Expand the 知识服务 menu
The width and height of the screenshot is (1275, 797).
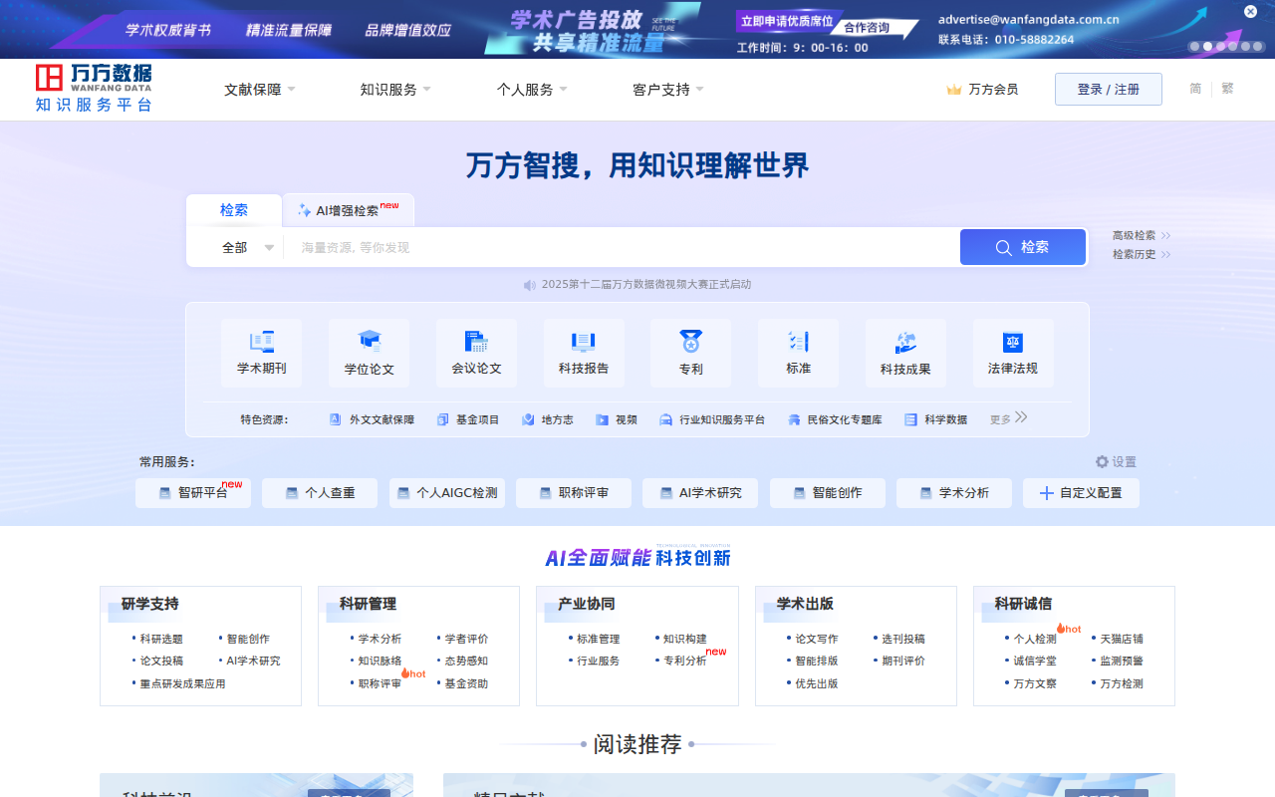[x=395, y=90]
